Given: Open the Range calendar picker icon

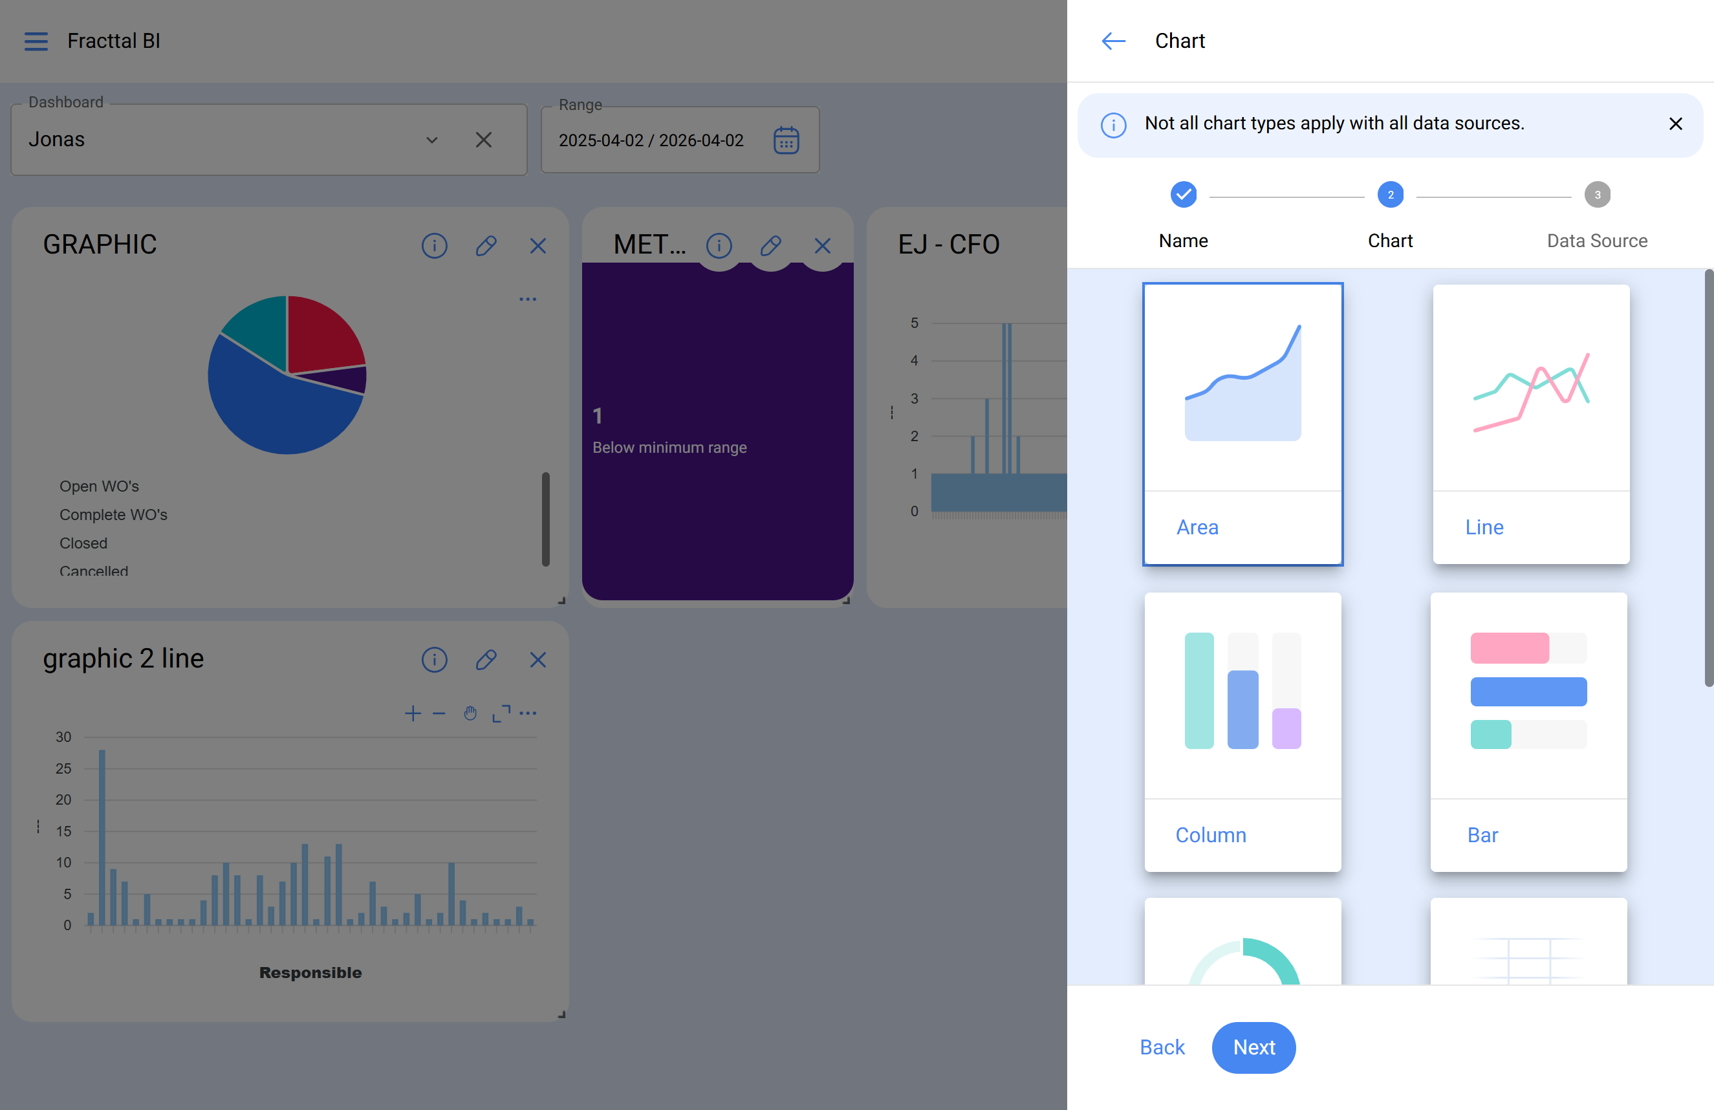Looking at the screenshot, I should tap(786, 140).
